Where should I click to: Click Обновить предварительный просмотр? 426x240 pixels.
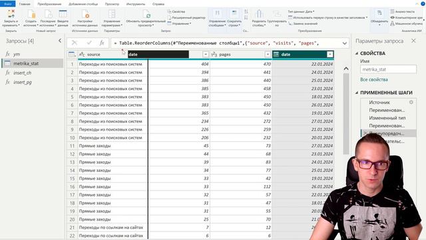[146, 18]
